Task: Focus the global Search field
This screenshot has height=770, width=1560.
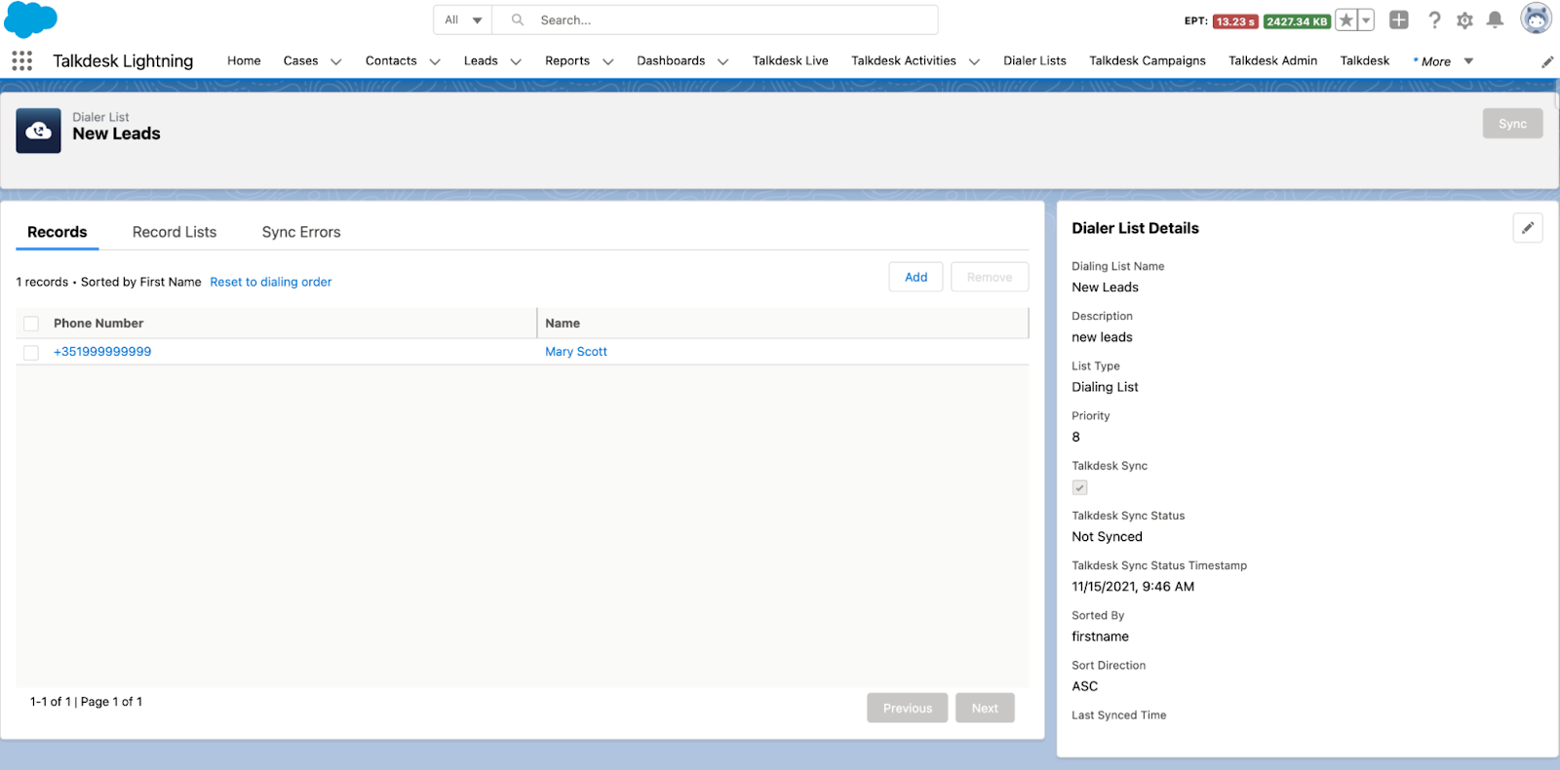Action: click(x=715, y=19)
